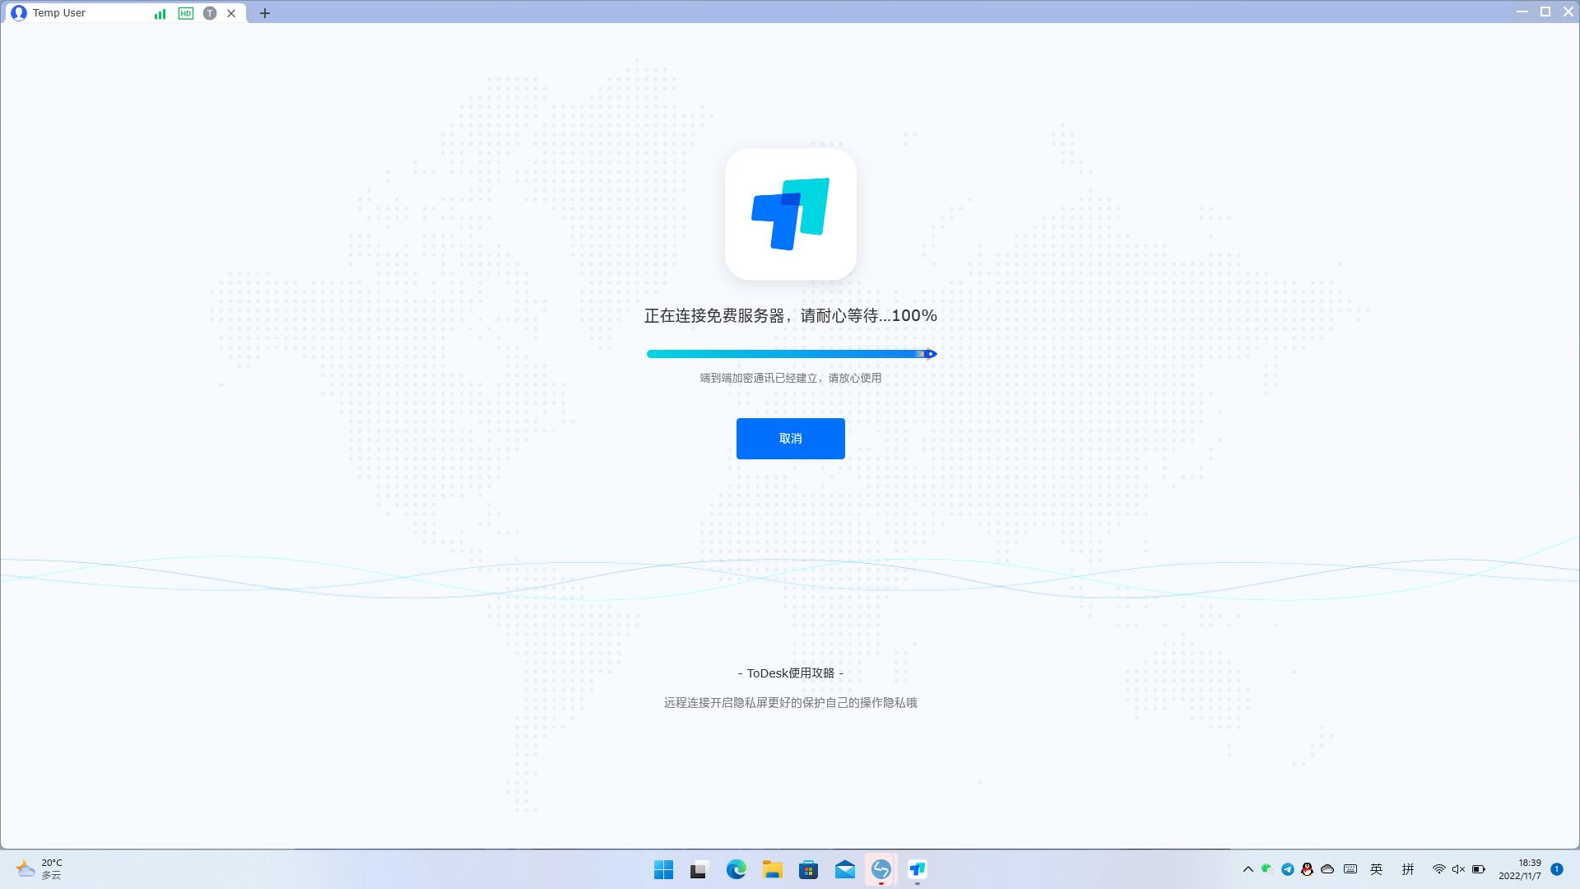Click the connection progress bar
This screenshot has width=1580, height=889.
point(792,354)
